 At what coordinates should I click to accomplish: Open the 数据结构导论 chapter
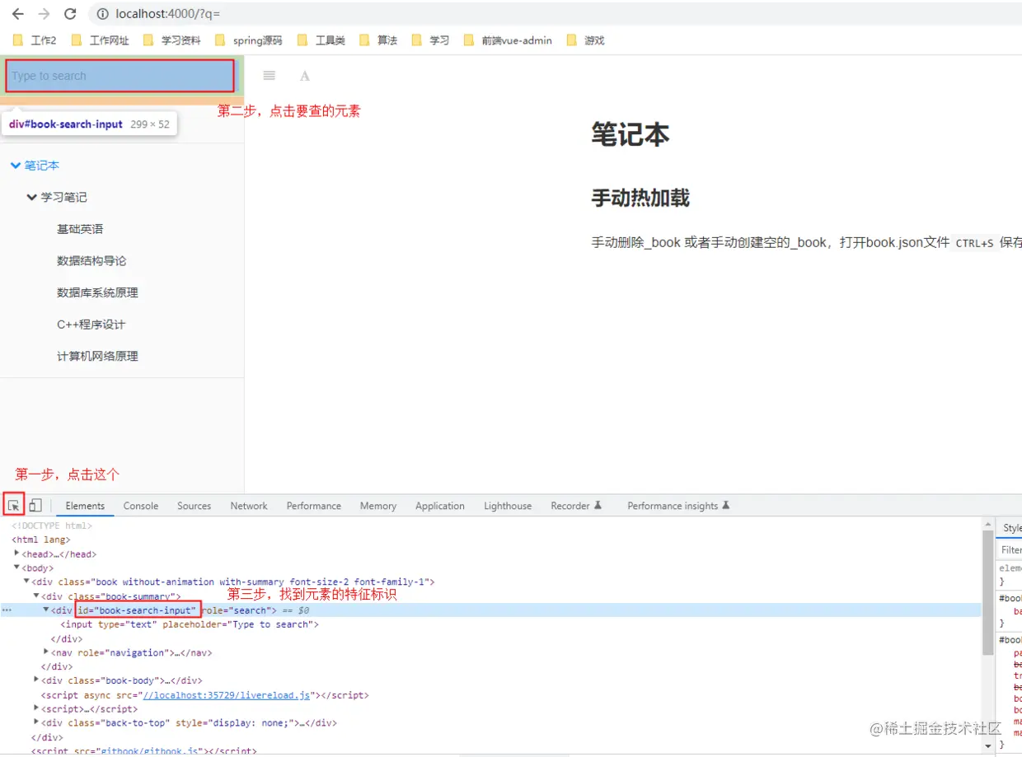click(x=91, y=261)
